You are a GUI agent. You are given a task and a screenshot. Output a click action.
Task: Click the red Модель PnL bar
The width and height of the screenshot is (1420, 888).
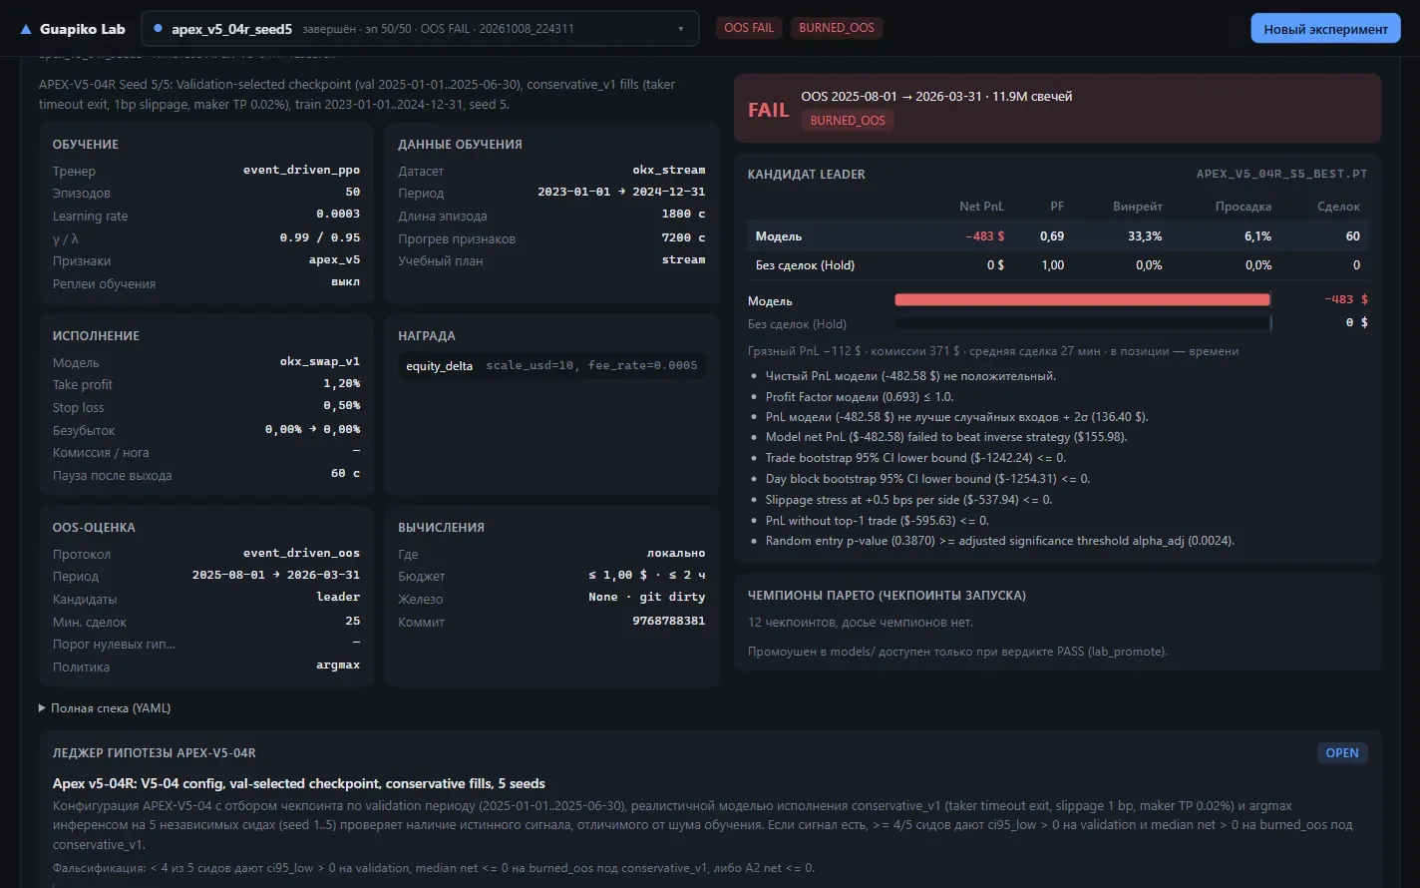click(1082, 299)
